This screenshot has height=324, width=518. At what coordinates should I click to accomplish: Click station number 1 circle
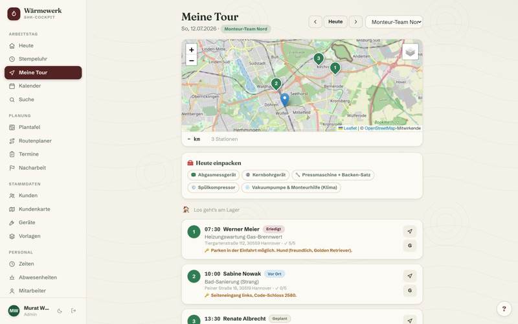(x=194, y=232)
